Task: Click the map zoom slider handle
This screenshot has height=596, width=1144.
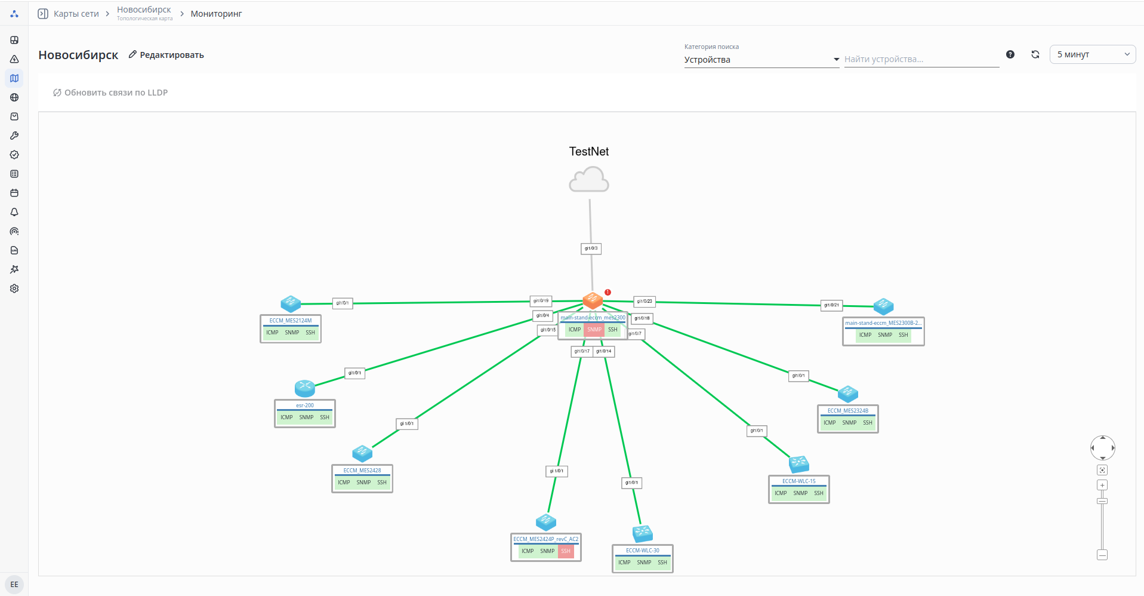Action: tap(1102, 501)
